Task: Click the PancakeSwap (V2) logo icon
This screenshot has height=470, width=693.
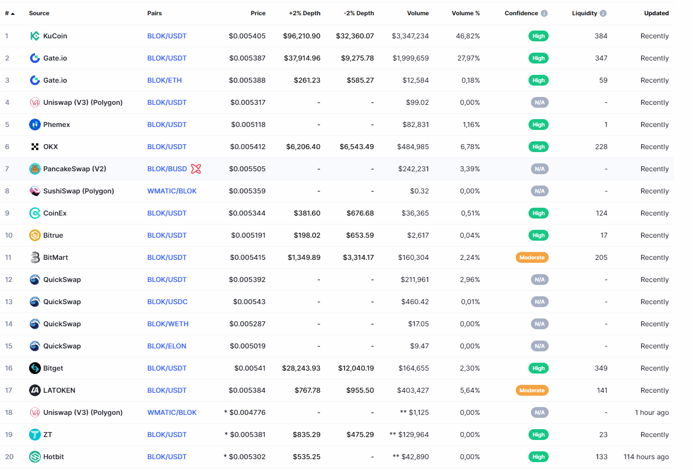Action: tap(34, 169)
